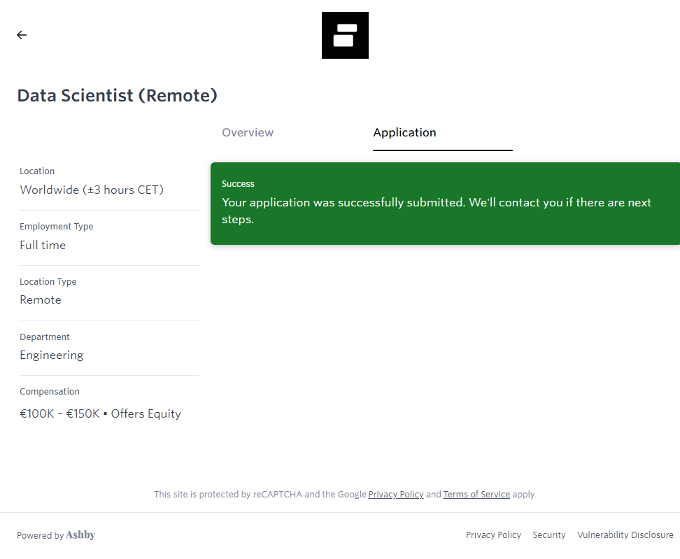The image size is (680, 559).
Task: Open the Vulnerability Disclosure link
Action: point(625,535)
